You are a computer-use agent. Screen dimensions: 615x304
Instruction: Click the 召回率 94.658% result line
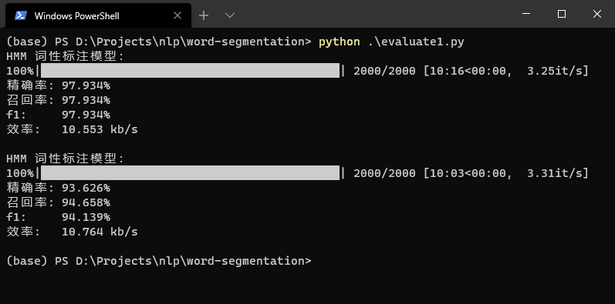[59, 202]
